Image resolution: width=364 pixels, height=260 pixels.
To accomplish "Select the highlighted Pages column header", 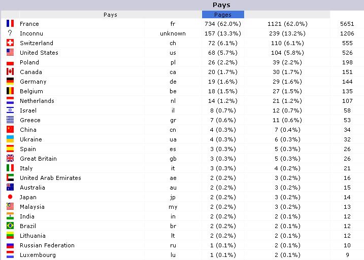I will [223, 15].
